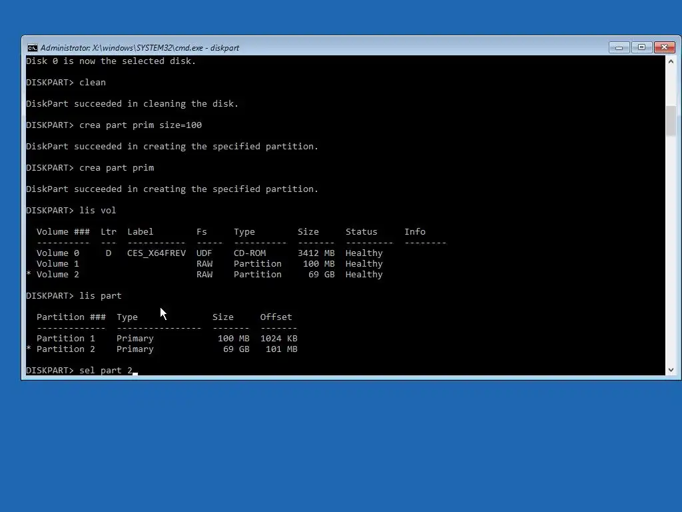Click the 'Volume 1' row label
Screen dimensions: 682x512
(58, 264)
